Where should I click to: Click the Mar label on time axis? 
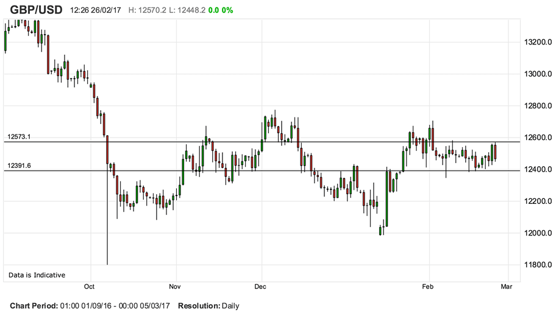coord(506,286)
